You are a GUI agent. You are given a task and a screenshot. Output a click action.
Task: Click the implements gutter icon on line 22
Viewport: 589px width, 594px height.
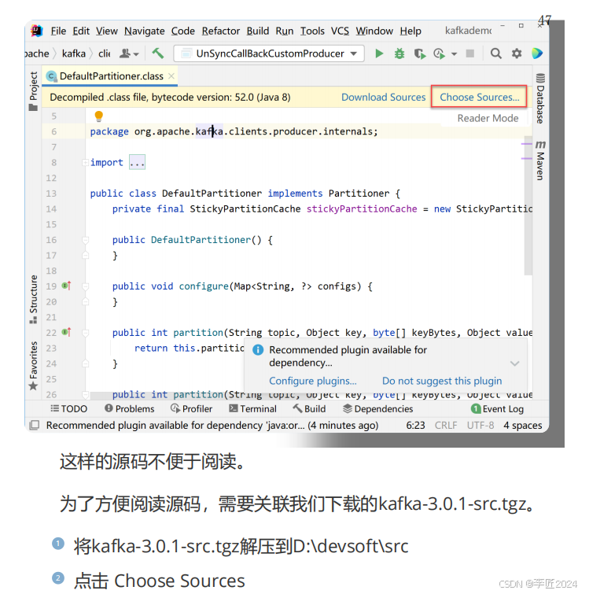click(67, 332)
